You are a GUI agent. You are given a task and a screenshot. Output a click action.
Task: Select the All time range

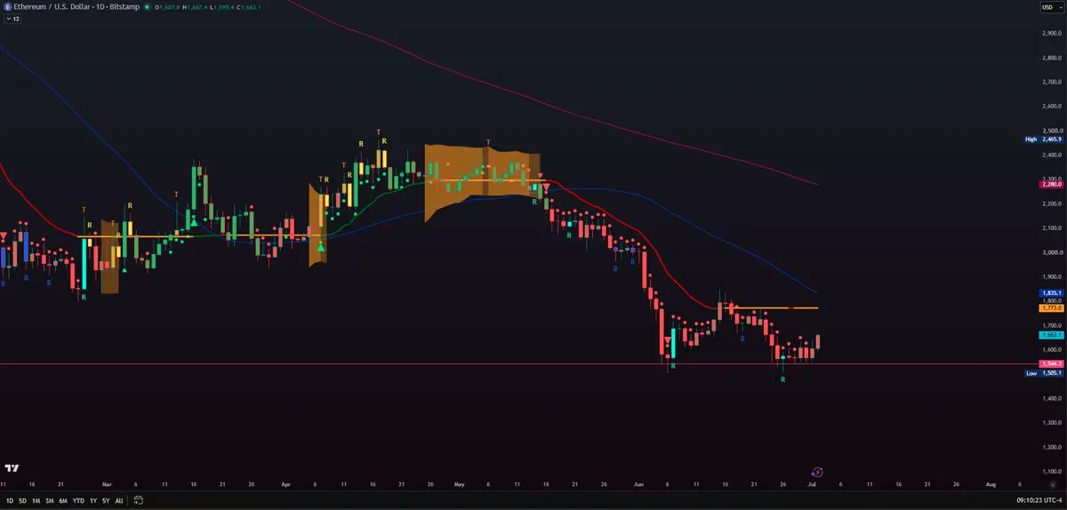(119, 501)
